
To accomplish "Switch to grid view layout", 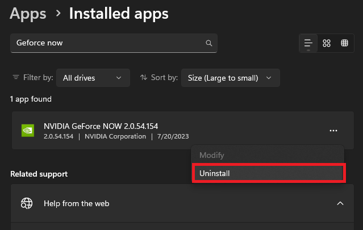I will coord(327,43).
